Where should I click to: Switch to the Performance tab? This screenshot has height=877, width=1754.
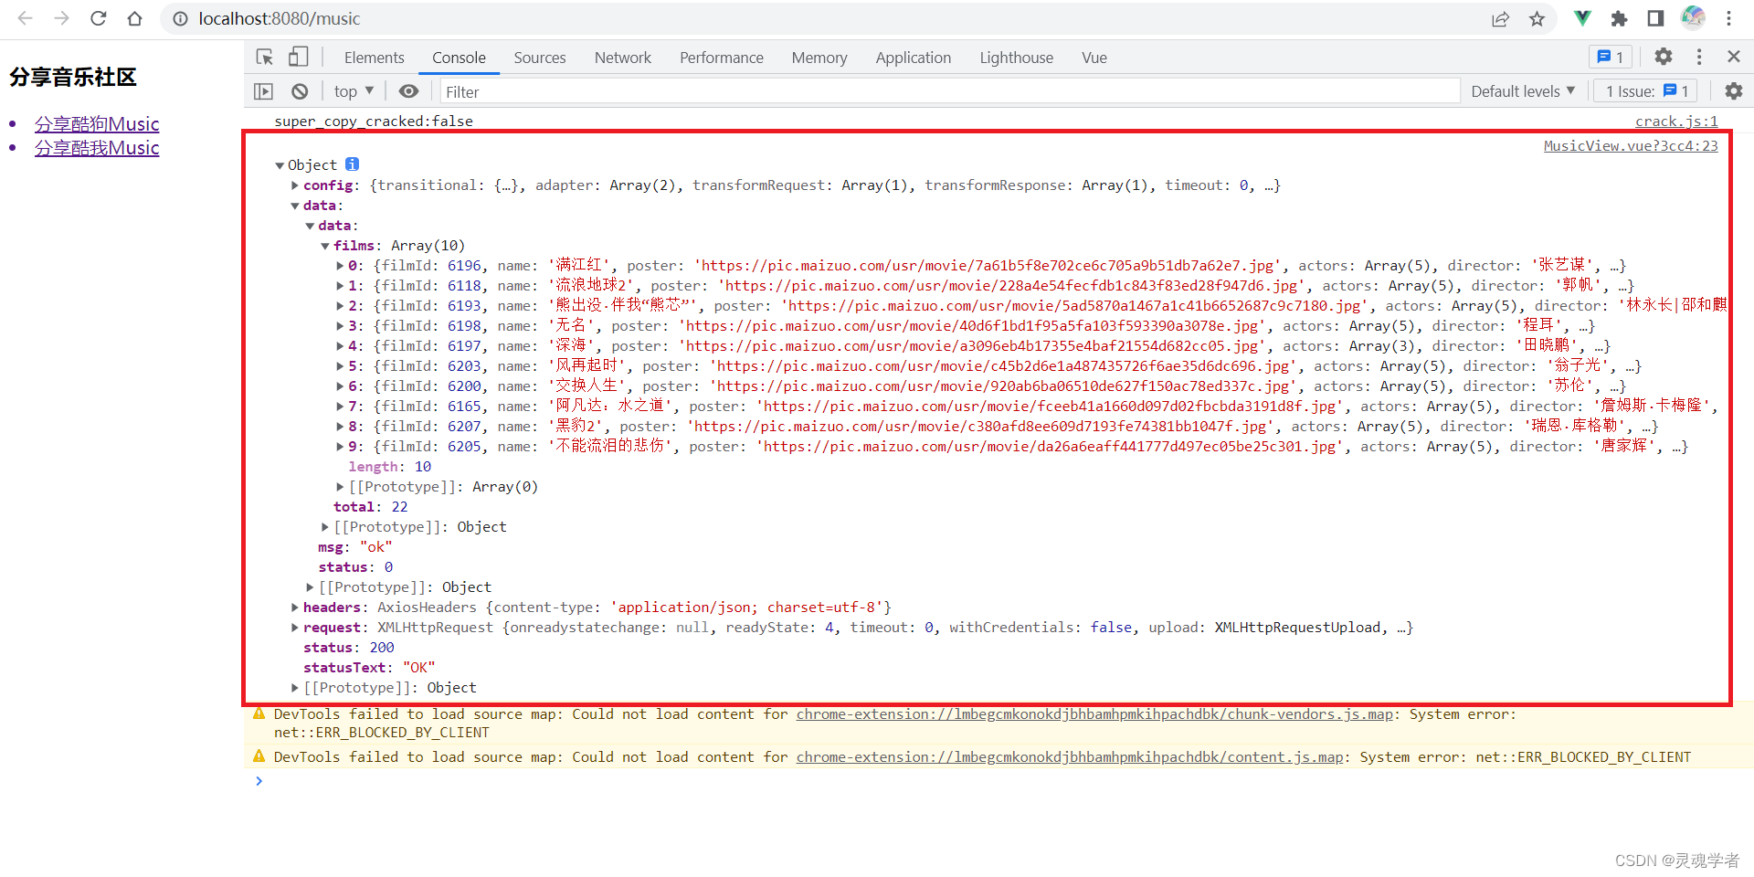[x=722, y=58]
